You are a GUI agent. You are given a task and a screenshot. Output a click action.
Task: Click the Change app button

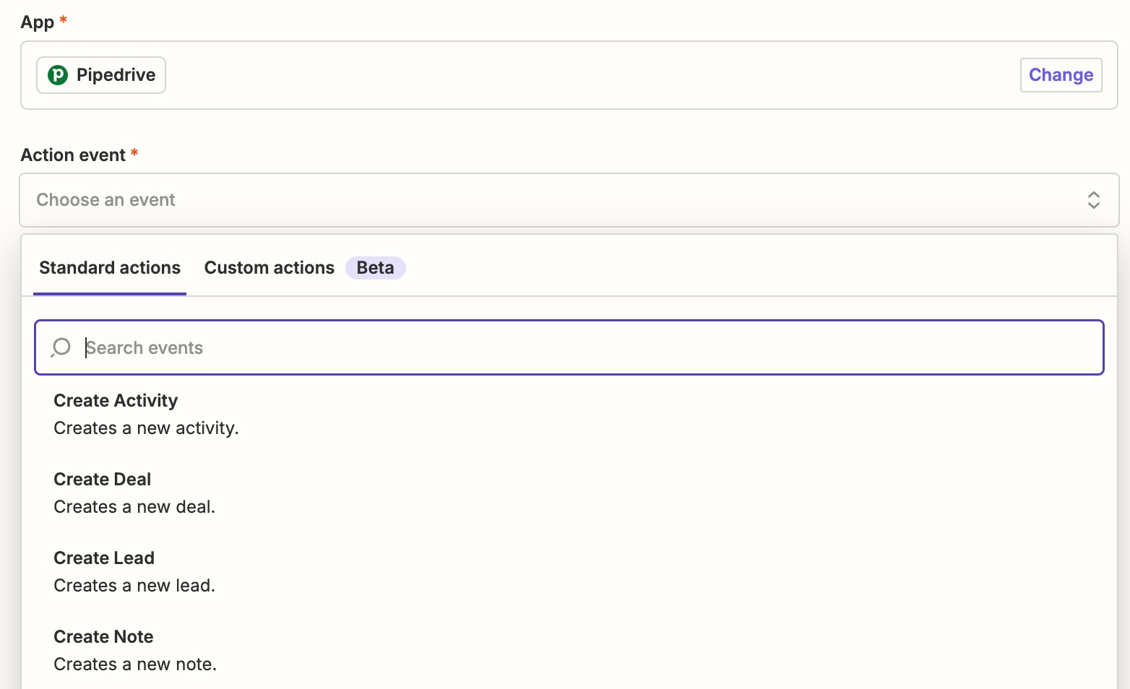tap(1061, 75)
